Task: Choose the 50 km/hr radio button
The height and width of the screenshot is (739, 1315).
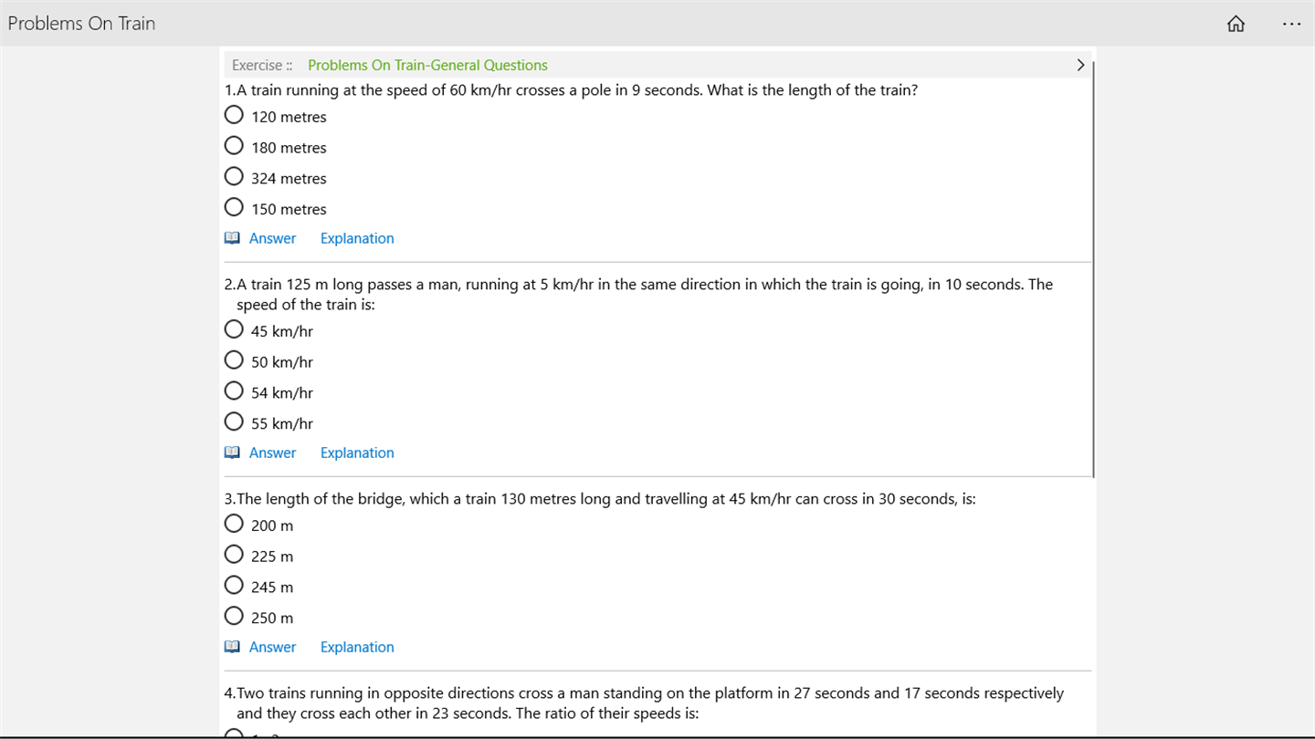Action: (x=234, y=360)
